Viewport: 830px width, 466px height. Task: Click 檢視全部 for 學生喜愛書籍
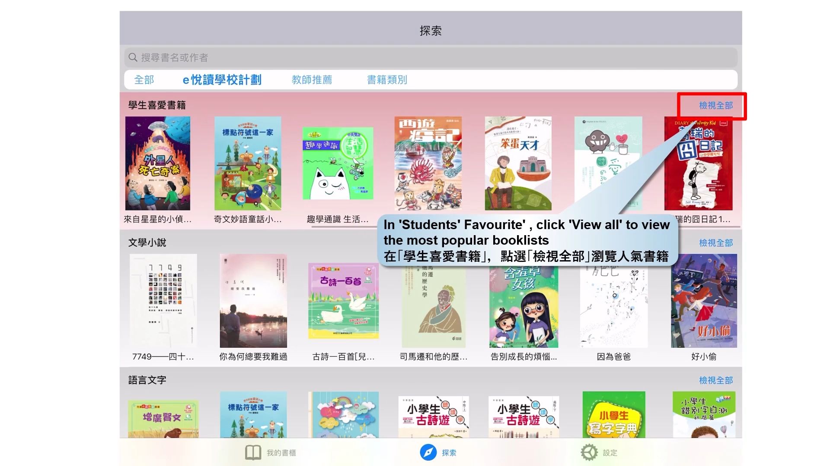[x=716, y=105]
